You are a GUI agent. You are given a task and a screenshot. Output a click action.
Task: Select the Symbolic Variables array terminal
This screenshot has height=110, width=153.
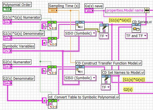[7, 51]
